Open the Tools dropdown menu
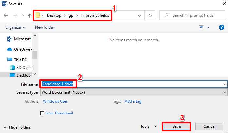228x133 pixels. click(x=149, y=126)
